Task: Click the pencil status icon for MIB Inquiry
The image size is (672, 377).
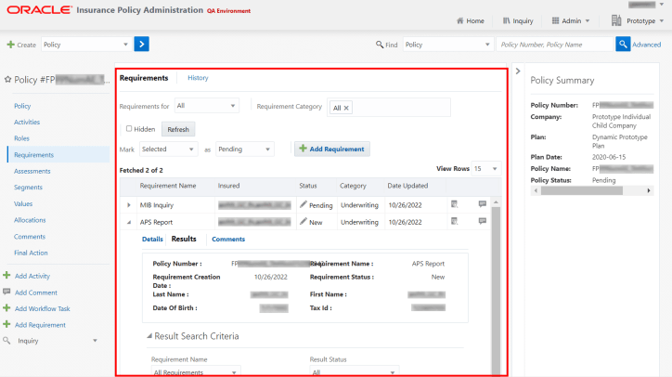Action: 304,204
